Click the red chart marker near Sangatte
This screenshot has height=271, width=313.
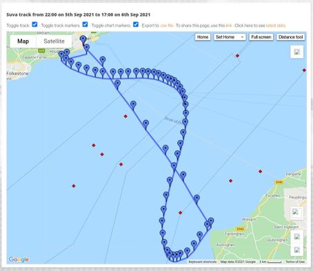pos(260,172)
